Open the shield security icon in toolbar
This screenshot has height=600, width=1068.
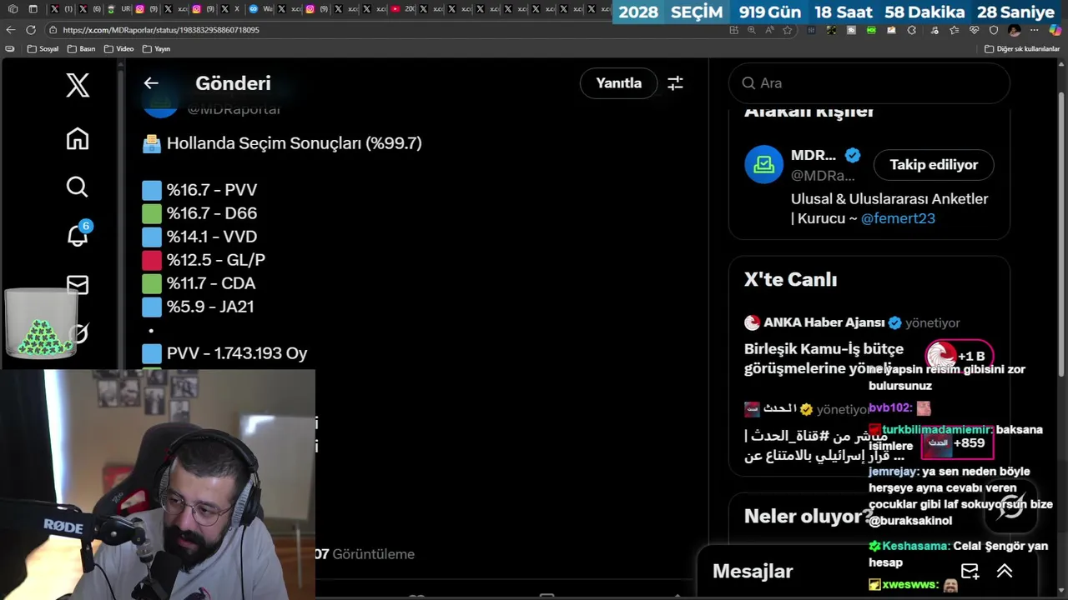pyautogui.click(x=994, y=30)
